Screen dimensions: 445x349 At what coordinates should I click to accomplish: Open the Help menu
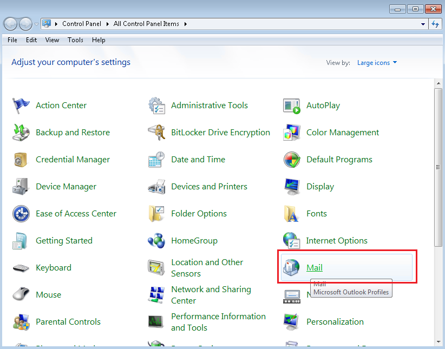pyautogui.click(x=99, y=40)
